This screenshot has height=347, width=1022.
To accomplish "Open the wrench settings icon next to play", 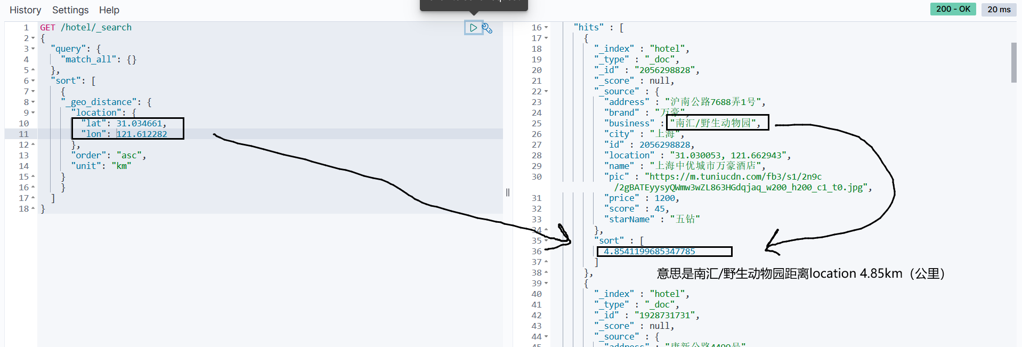I will pos(487,28).
